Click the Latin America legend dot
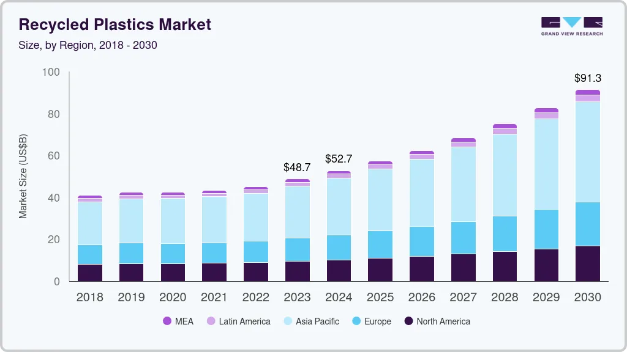 pos(211,321)
